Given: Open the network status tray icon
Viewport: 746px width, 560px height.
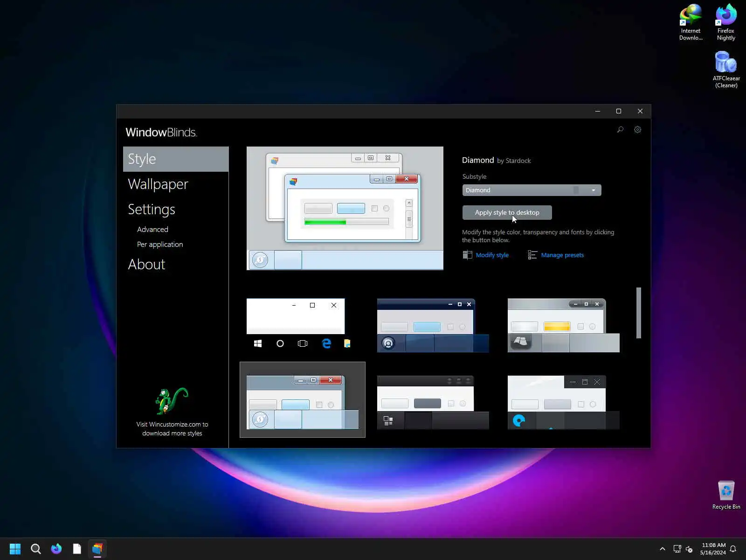Looking at the screenshot, I should tap(677, 549).
